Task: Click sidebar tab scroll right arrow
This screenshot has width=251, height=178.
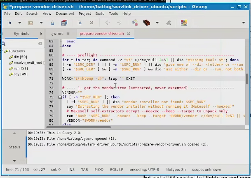Action: 41,34
